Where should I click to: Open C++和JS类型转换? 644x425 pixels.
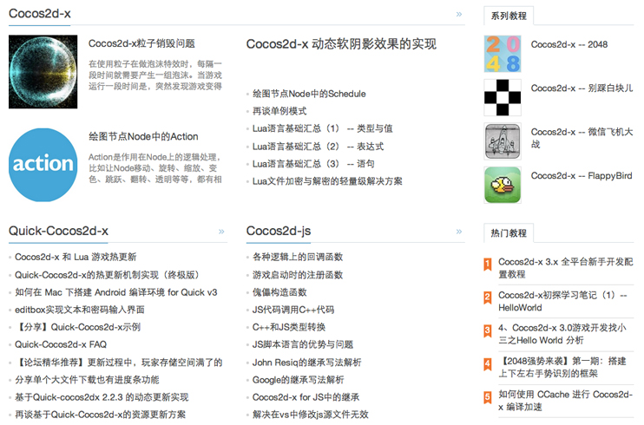pyautogui.click(x=289, y=327)
